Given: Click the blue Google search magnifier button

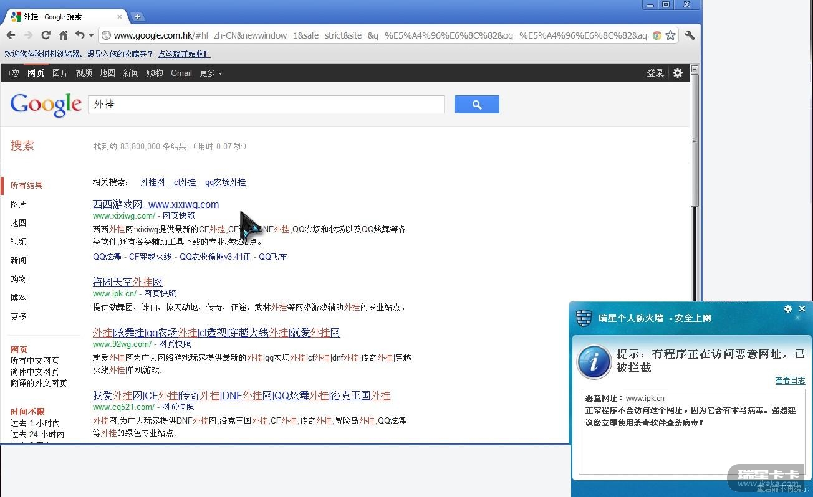Looking at the screenshot, I should [476, 105].
